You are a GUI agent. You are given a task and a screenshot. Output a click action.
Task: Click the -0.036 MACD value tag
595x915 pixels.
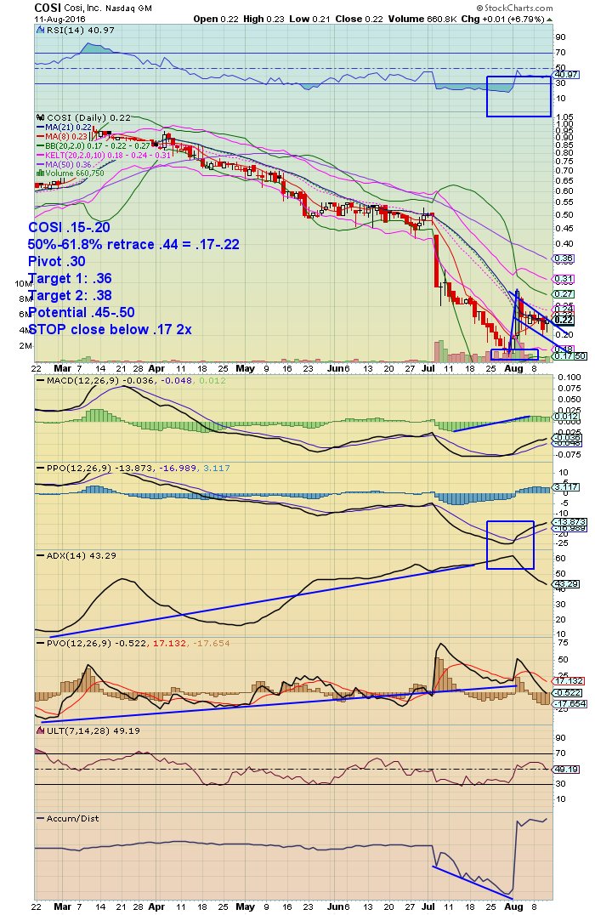[x=567, y=438]
